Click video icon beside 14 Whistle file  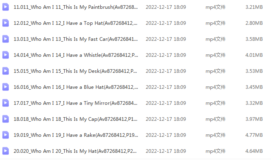click(x=6, y=55)
